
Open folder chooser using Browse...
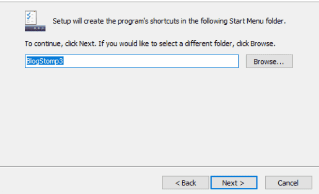point(269,61)
